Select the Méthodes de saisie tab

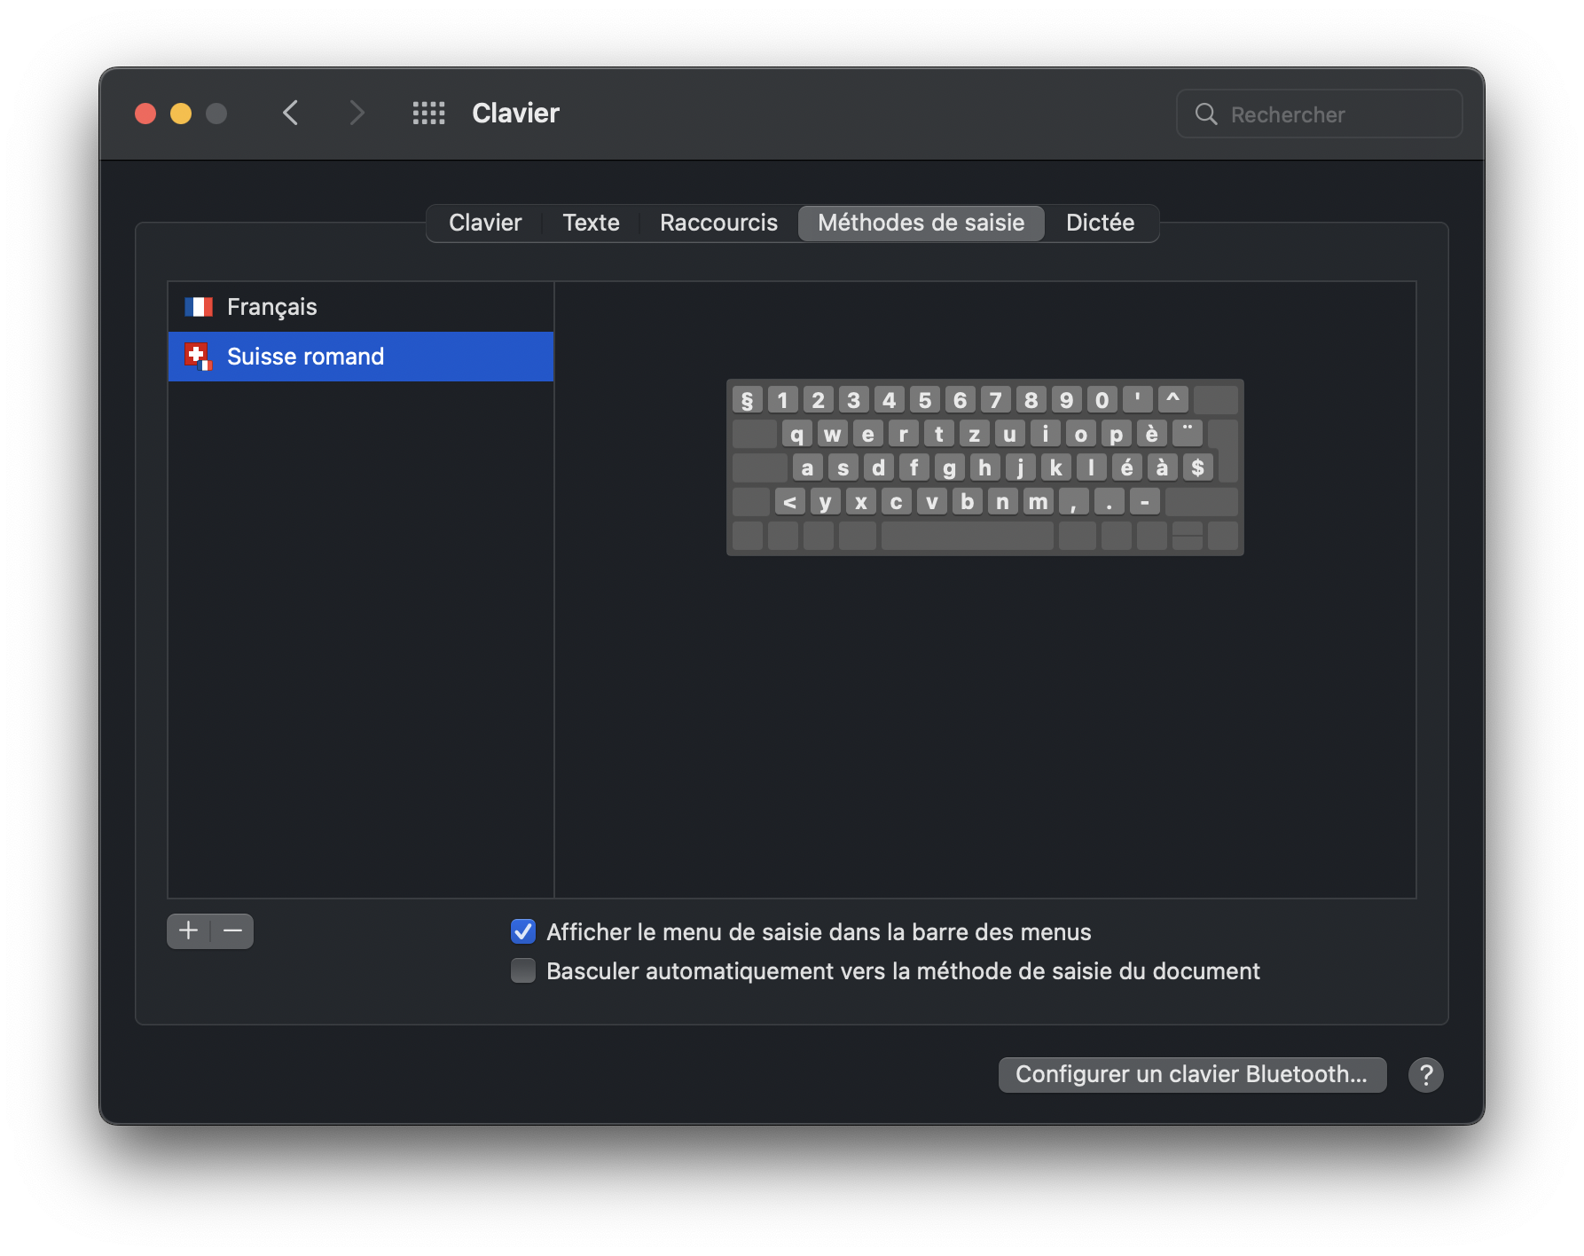pyautogui.click(x=921, y=223)
